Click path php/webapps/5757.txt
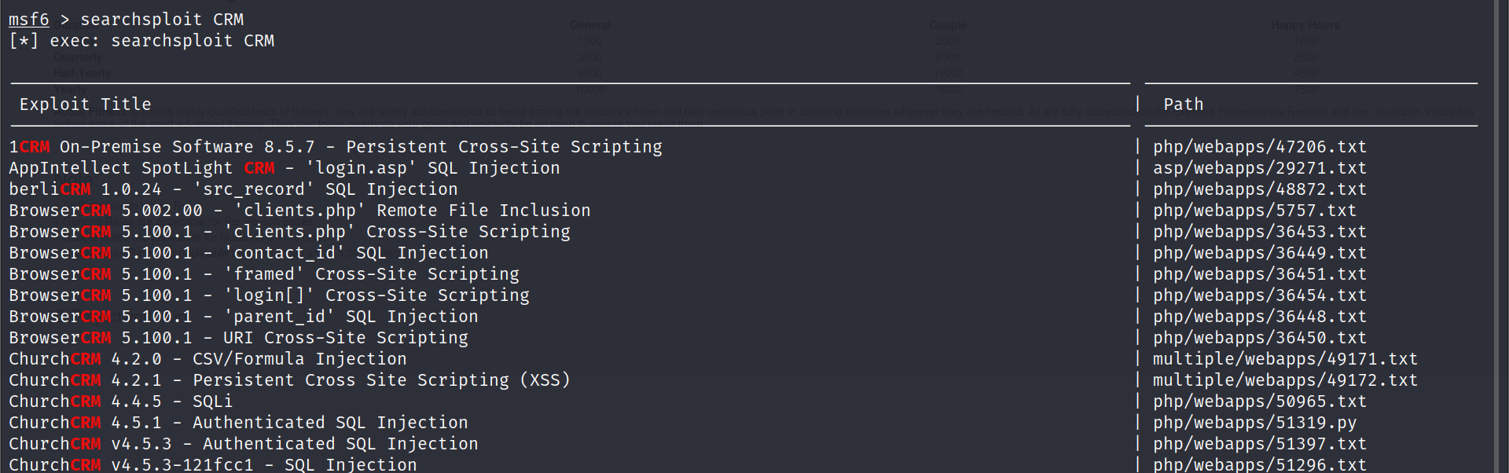Screen dimensions: 1509x473 tap(1254, 211)
